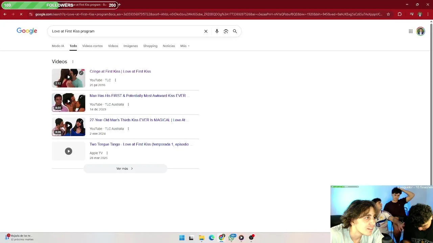Play the 1:52 Cringe at First Kiss thumbnail

pos(68,78)
